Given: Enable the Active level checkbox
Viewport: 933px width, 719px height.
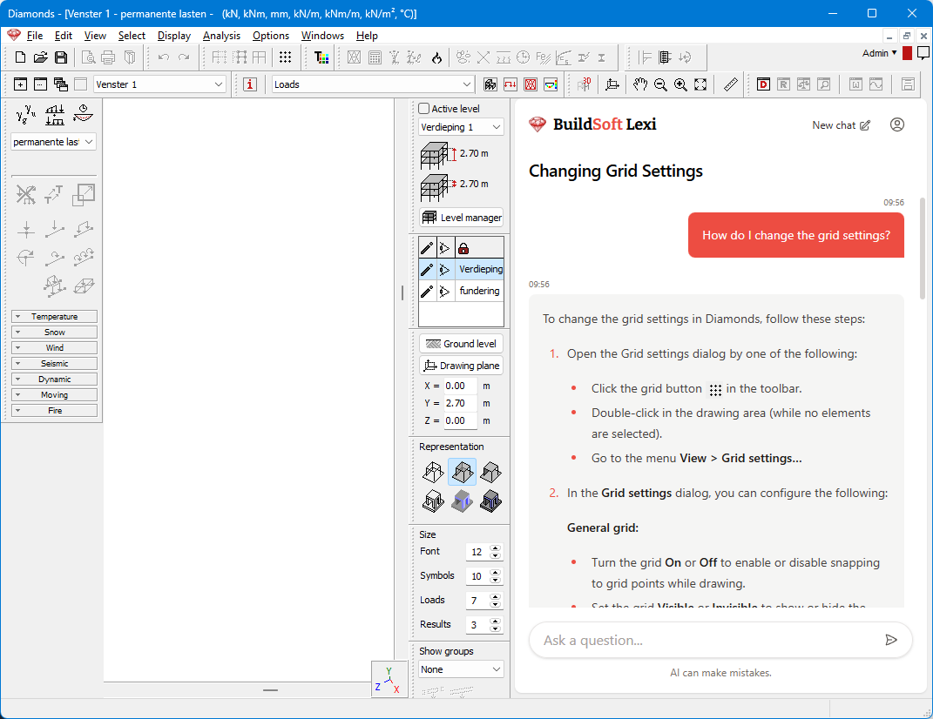Looking at the screenshot, I should (424, 109).
